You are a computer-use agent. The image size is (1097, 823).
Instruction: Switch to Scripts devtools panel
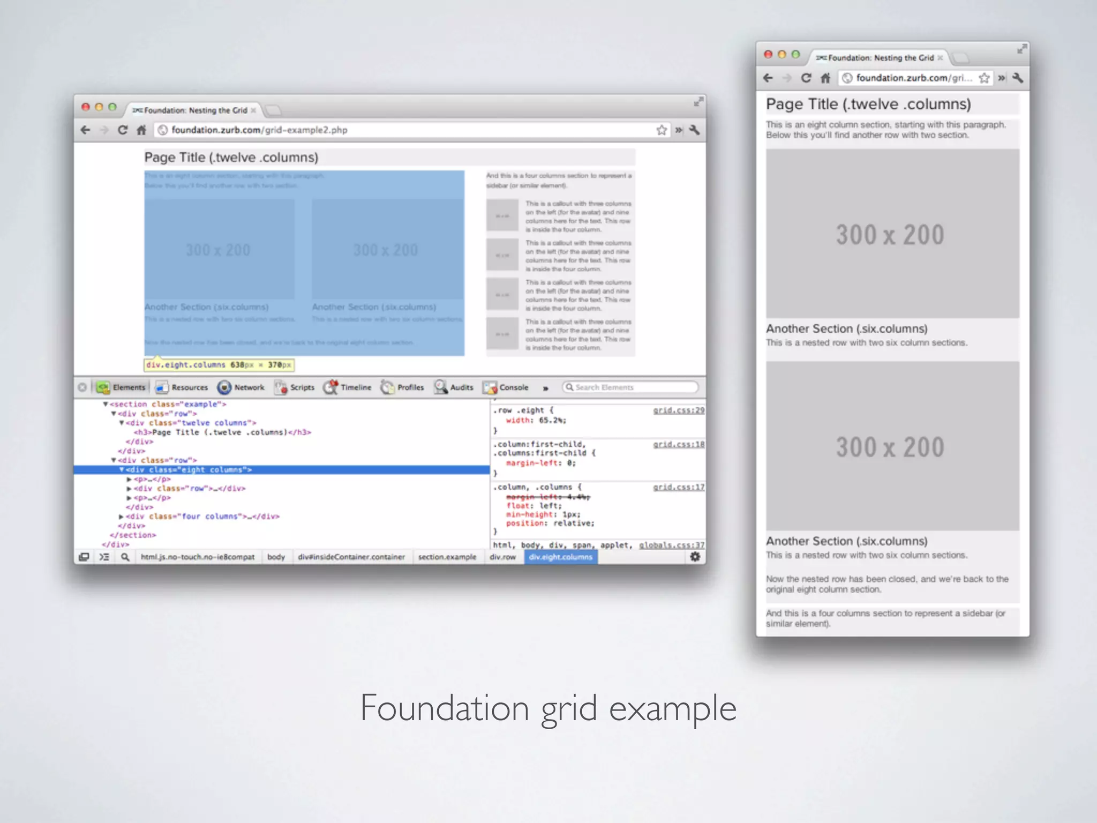(295, 387)
